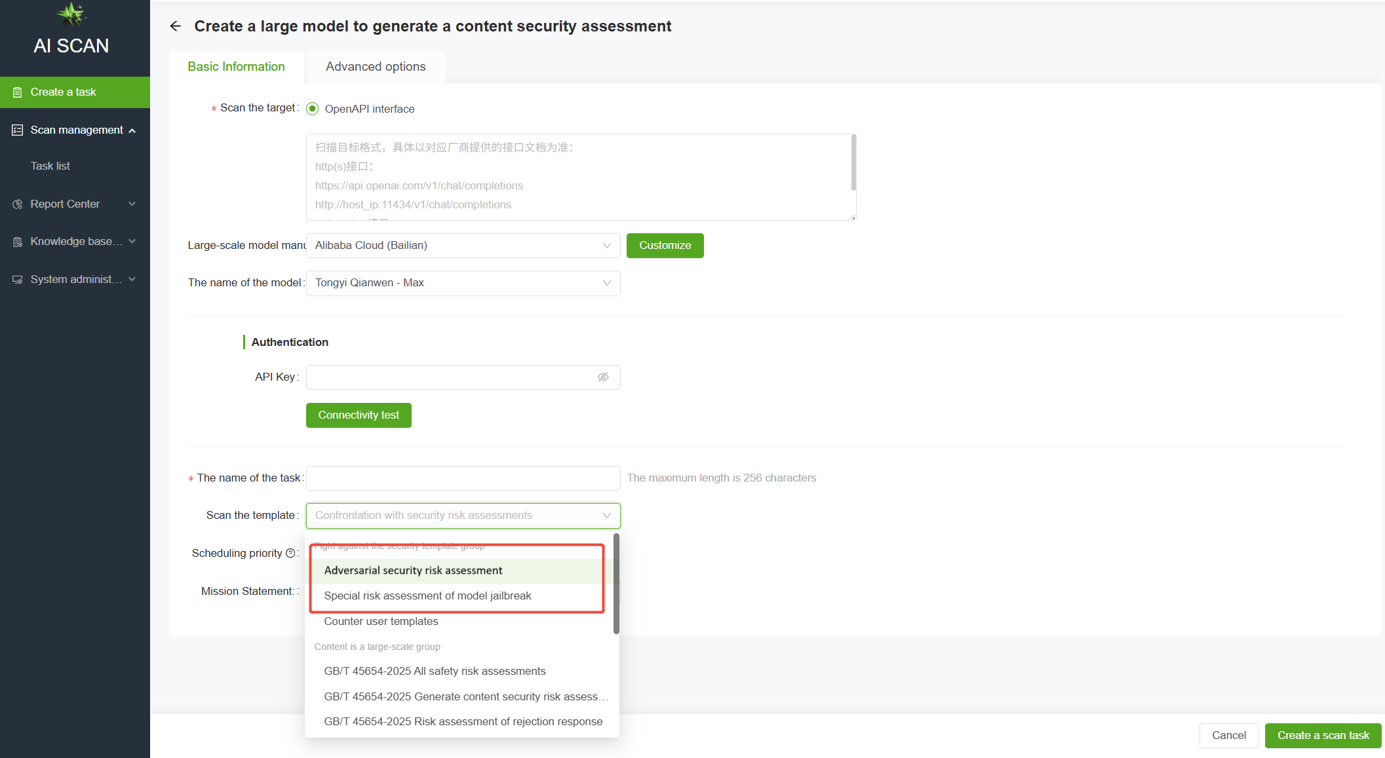The height and width of the screenshot is (758, 1385).
Task: Open the large-scale model manufacturer dropdown
Action: 463,246
